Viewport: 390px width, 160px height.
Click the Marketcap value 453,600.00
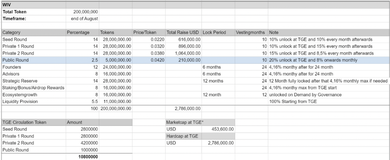point(222,129)
